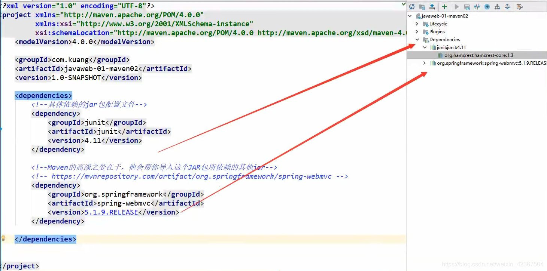Screen dimensions: 547x271
Task: Click version 4.11 line
Action: pos(95,141)
